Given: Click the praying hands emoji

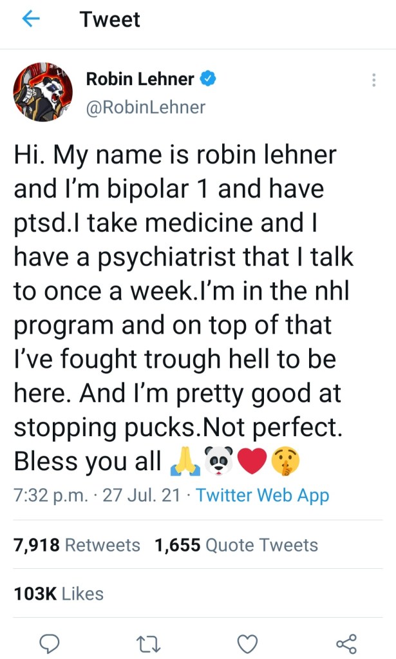Looking at the screenshot, I should pyautogui.click(x=182, y=461).
